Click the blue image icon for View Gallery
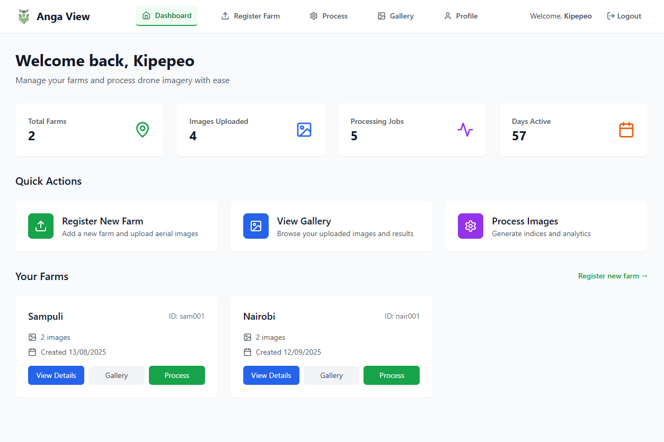Viewport: 664px width, 442px height. [x=256, y=226]
